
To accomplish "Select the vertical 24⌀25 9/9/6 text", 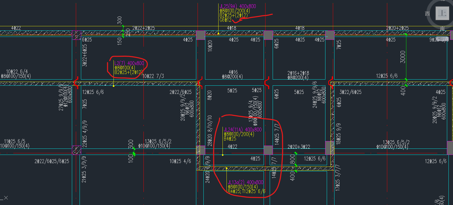I will (x=315, y=94).
